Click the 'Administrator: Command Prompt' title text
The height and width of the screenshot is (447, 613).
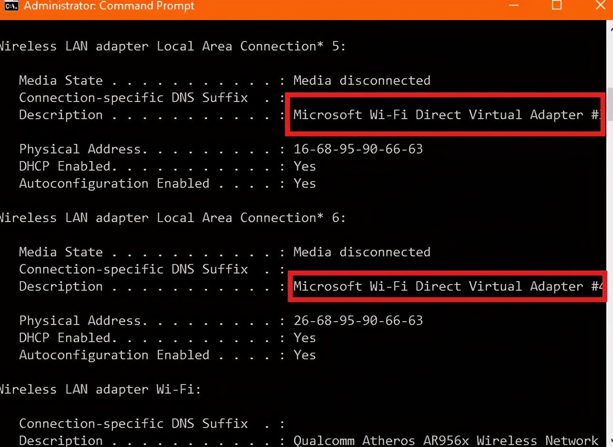click(x=109, y=6)
